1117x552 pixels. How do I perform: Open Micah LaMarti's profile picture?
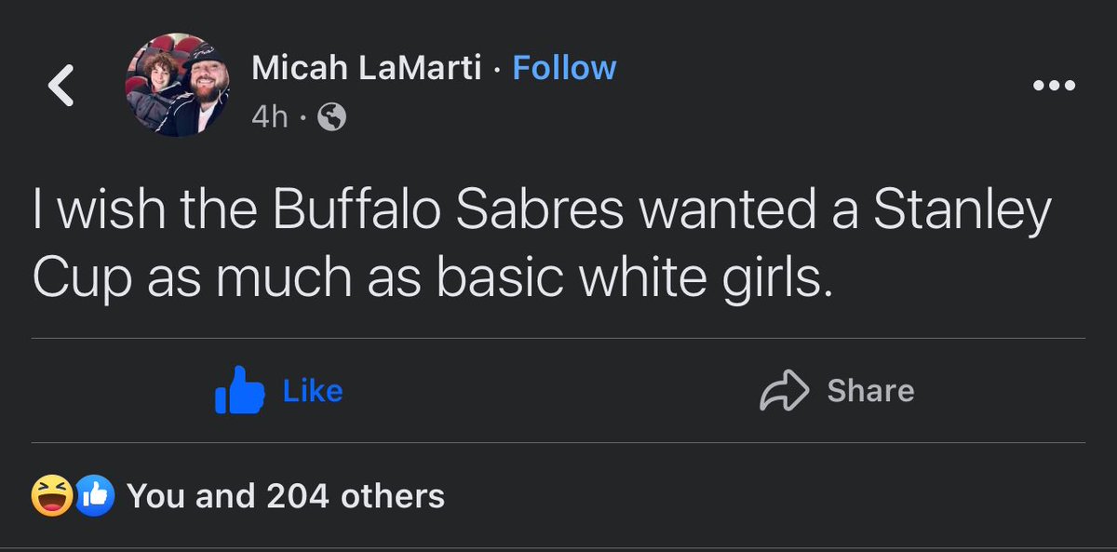point(177,87)
